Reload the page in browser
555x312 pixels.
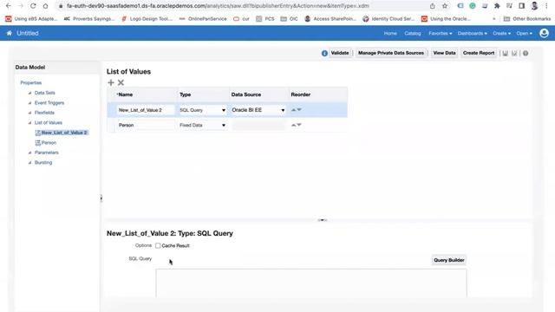[x=33, y=6]
